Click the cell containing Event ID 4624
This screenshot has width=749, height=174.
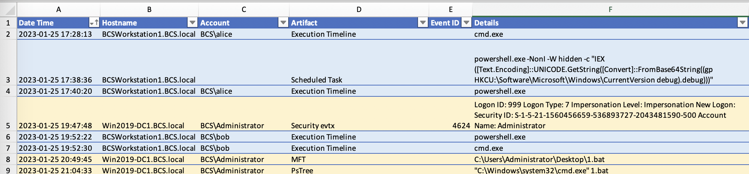(x=461, y=126)
